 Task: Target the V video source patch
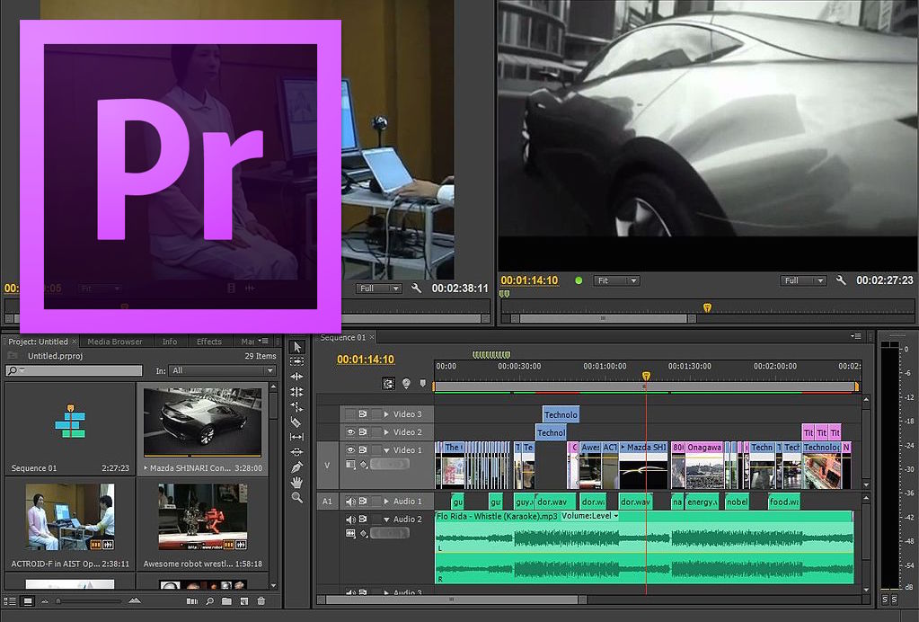tap(327, 465)
